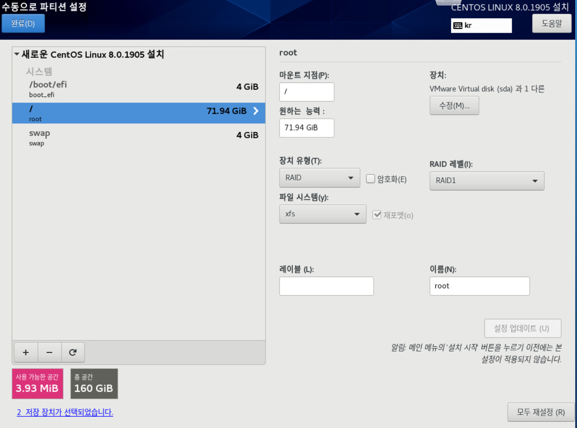Click the 이름(N) field containing root
Image resolution: width=577 pixels, height=428 pixels.
479,286
